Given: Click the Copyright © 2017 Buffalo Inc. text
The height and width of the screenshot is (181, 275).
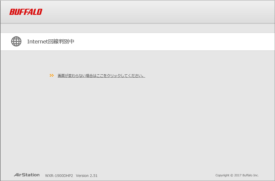Looking at the screenshot, I should pos(237,175).
